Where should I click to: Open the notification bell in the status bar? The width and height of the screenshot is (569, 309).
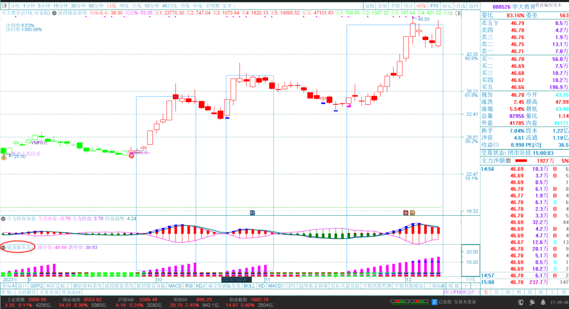pyautogui.click(x=543, y=302)
